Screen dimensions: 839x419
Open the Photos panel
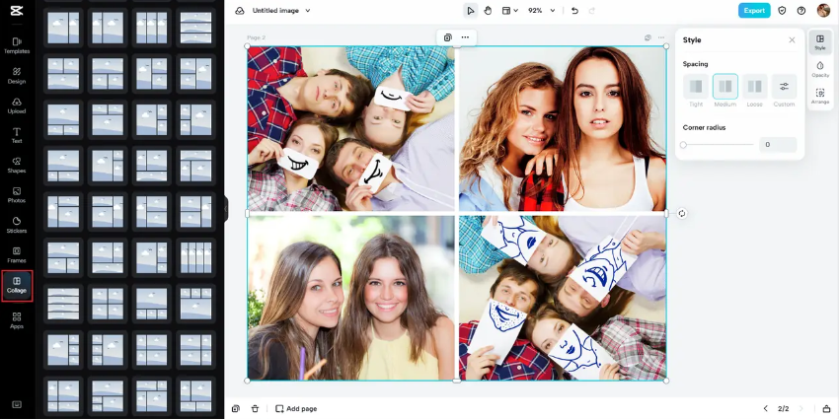(17, 195)
